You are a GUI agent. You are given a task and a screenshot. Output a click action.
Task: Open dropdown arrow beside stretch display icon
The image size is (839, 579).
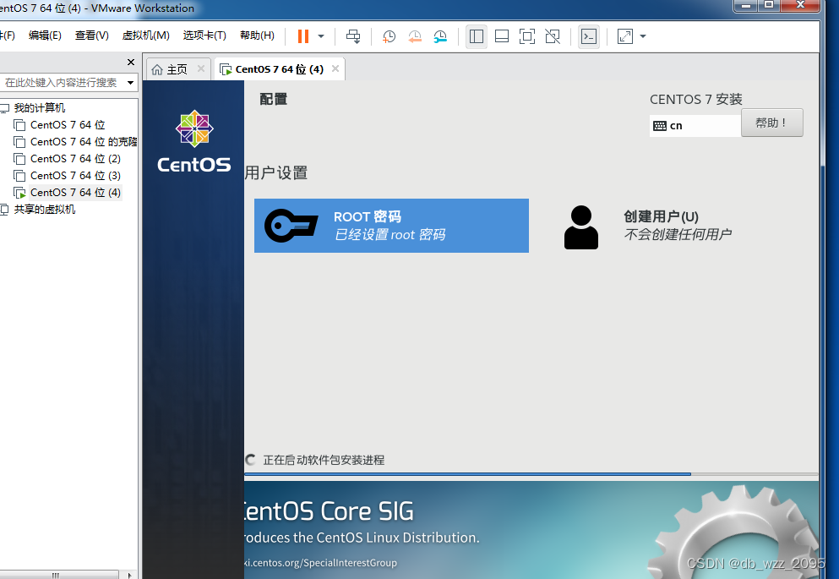(643, 36)
